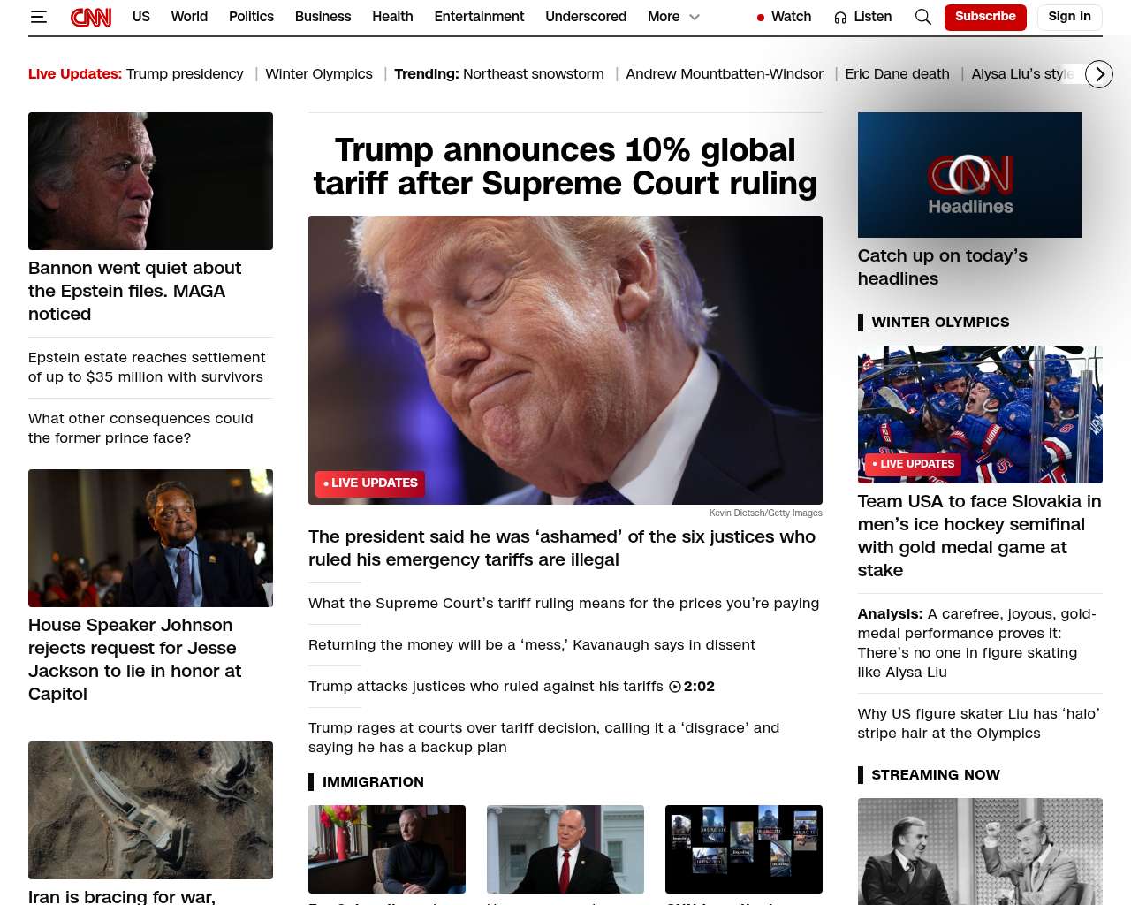
Task: Open the search magnifier icon
Action: point(923,17)
